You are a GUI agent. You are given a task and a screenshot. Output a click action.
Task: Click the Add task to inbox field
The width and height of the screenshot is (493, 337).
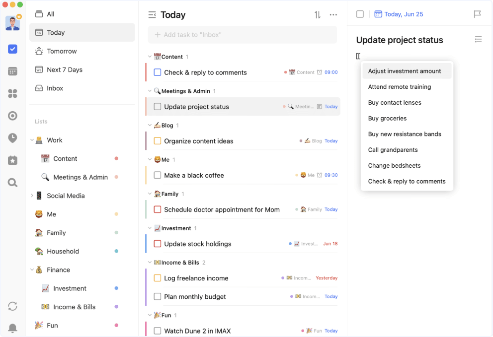click(243, 35)
